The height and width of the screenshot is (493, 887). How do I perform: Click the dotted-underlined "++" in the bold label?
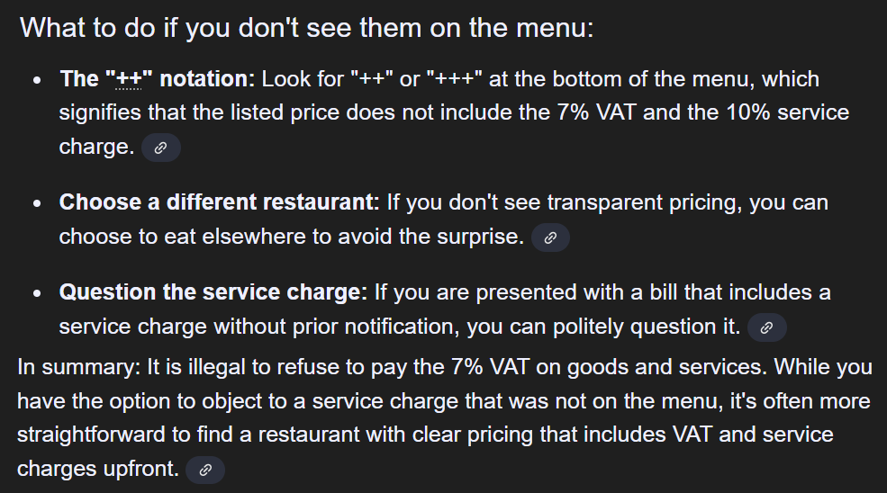coord(129,79)
